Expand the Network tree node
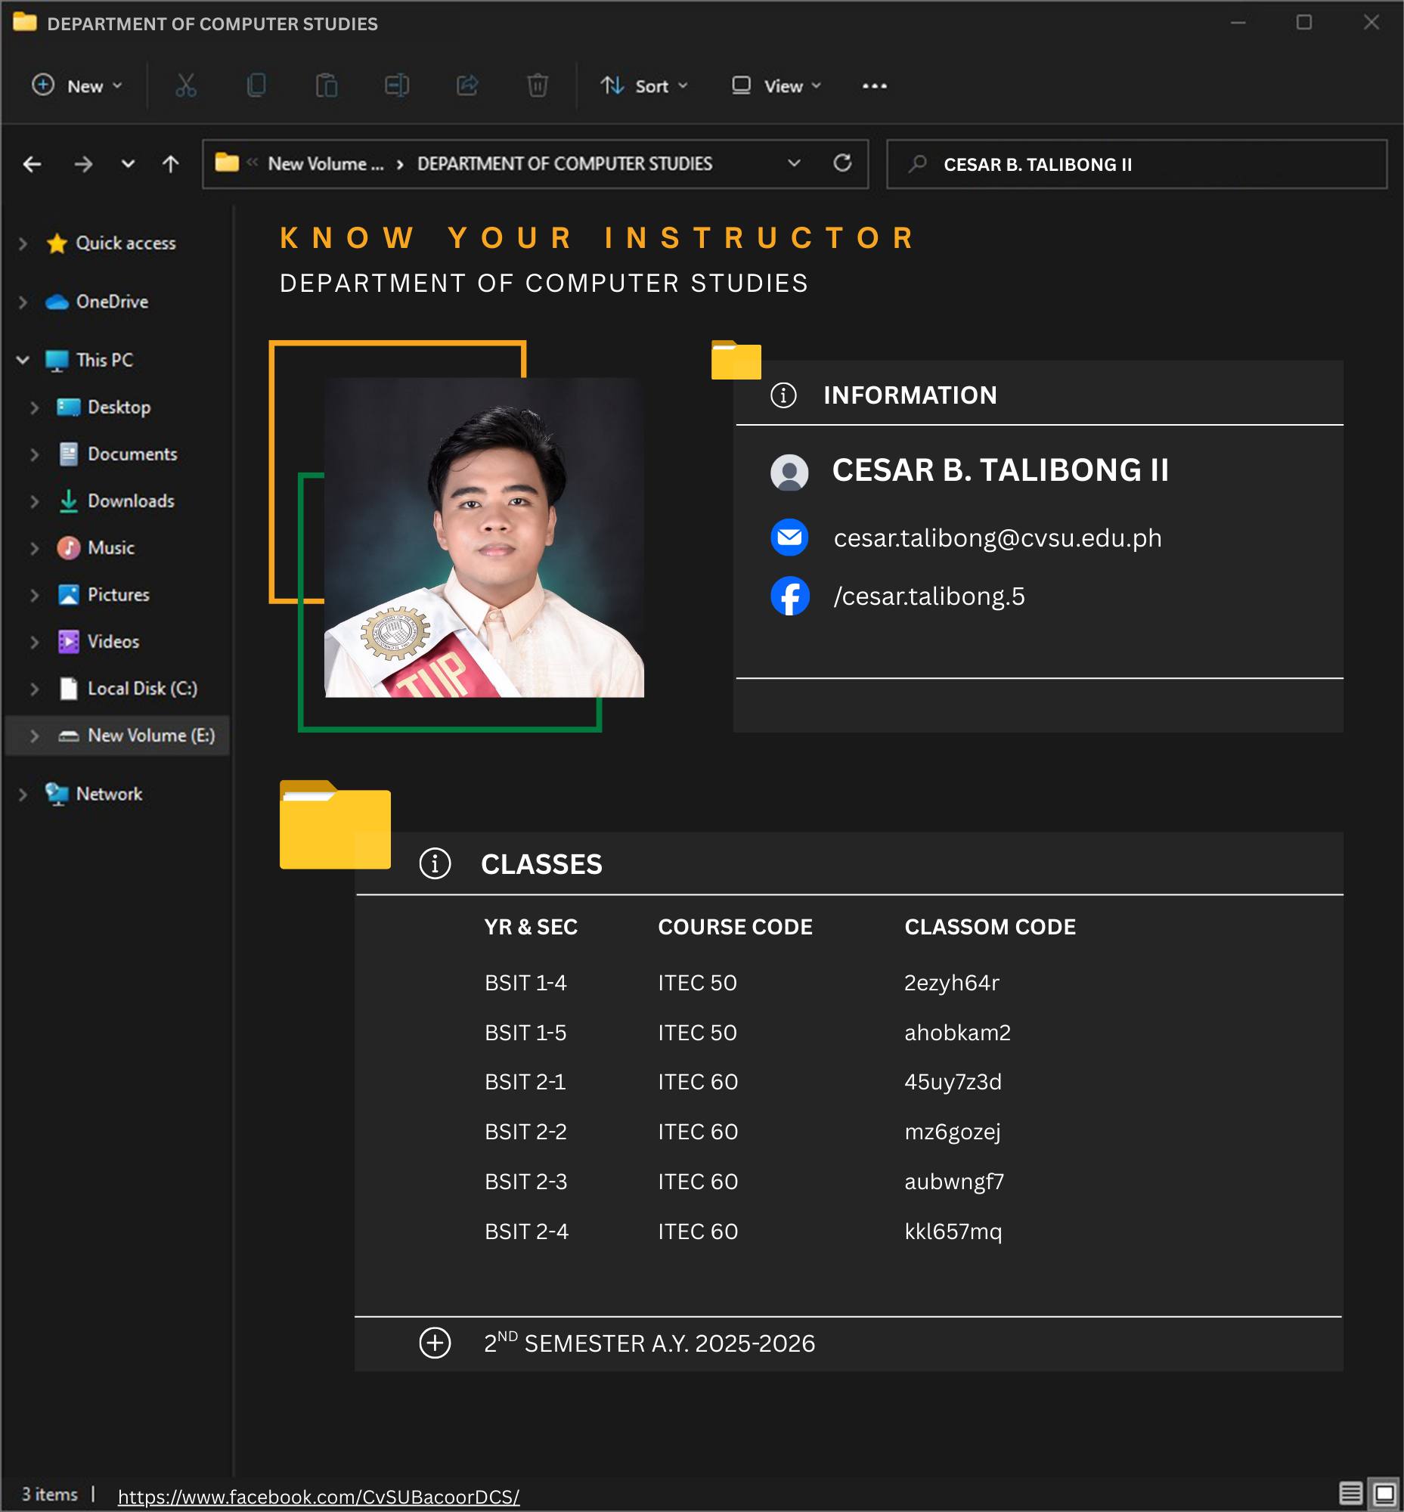The height and width of the screenshot is (1512, 1404). click(x=23, y=795)
